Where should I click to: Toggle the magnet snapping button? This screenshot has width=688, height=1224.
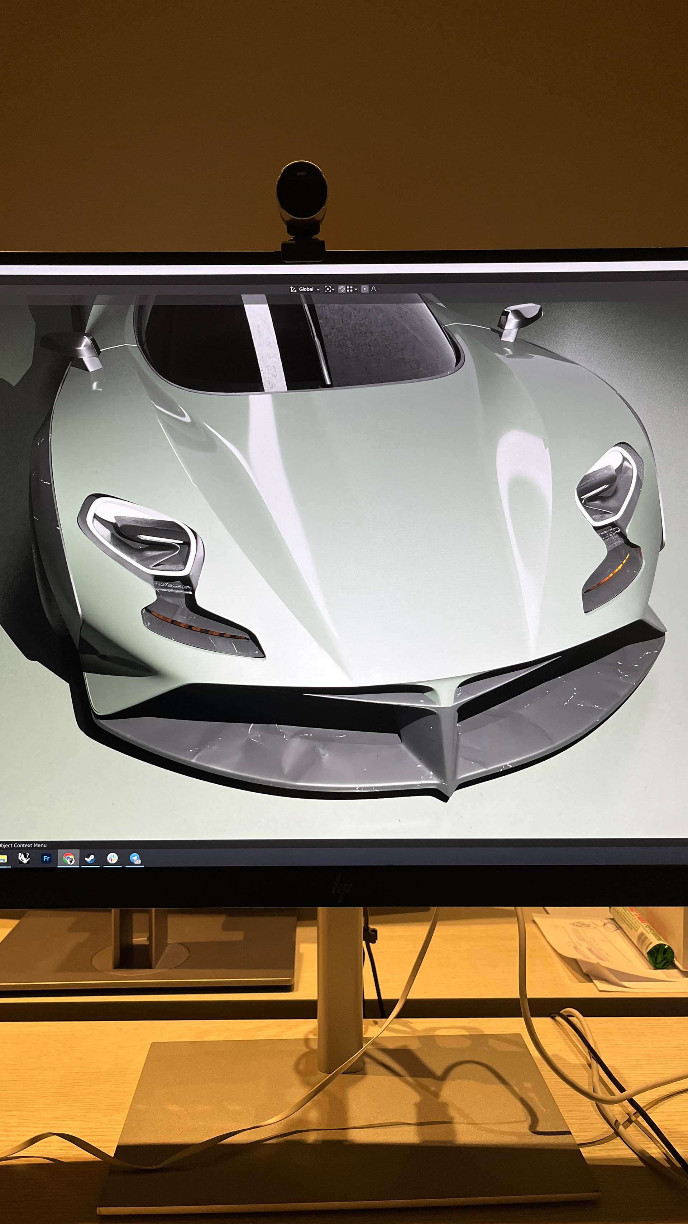(341, 289)
